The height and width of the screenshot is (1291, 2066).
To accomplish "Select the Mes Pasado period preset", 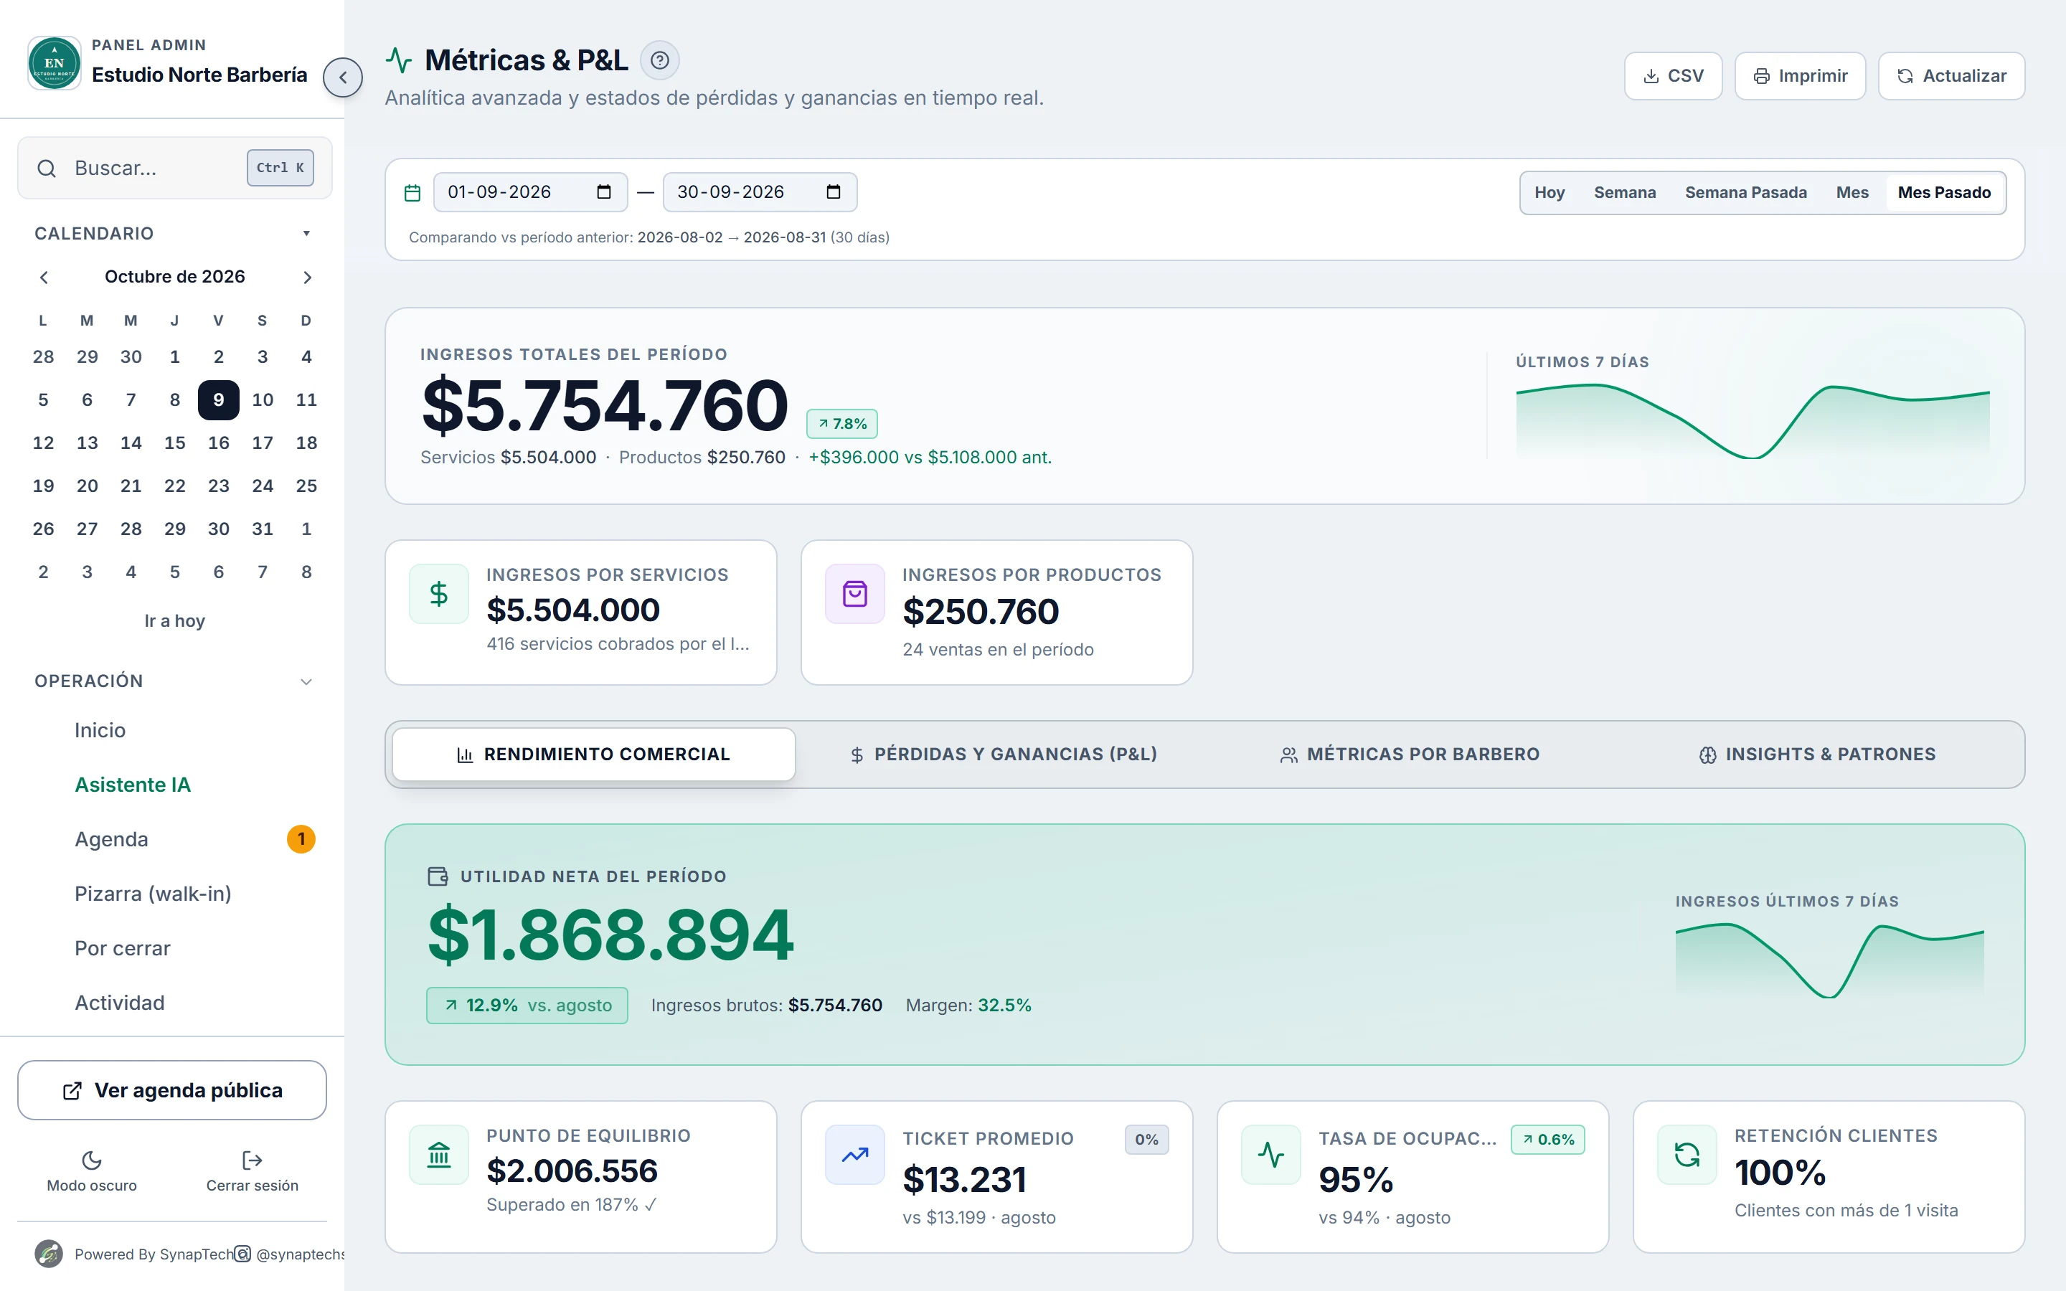I will pos(1944,192).
